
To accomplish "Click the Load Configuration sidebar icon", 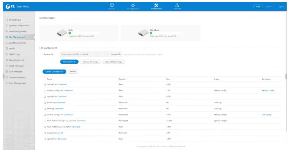I will coord(7,31).
